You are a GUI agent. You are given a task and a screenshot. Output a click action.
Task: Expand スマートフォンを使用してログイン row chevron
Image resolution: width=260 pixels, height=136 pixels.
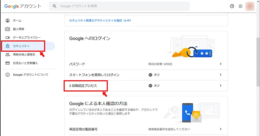click(x=221, y=75)
